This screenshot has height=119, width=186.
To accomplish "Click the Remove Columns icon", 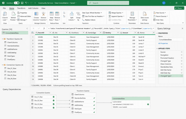I will coord(44,14).
